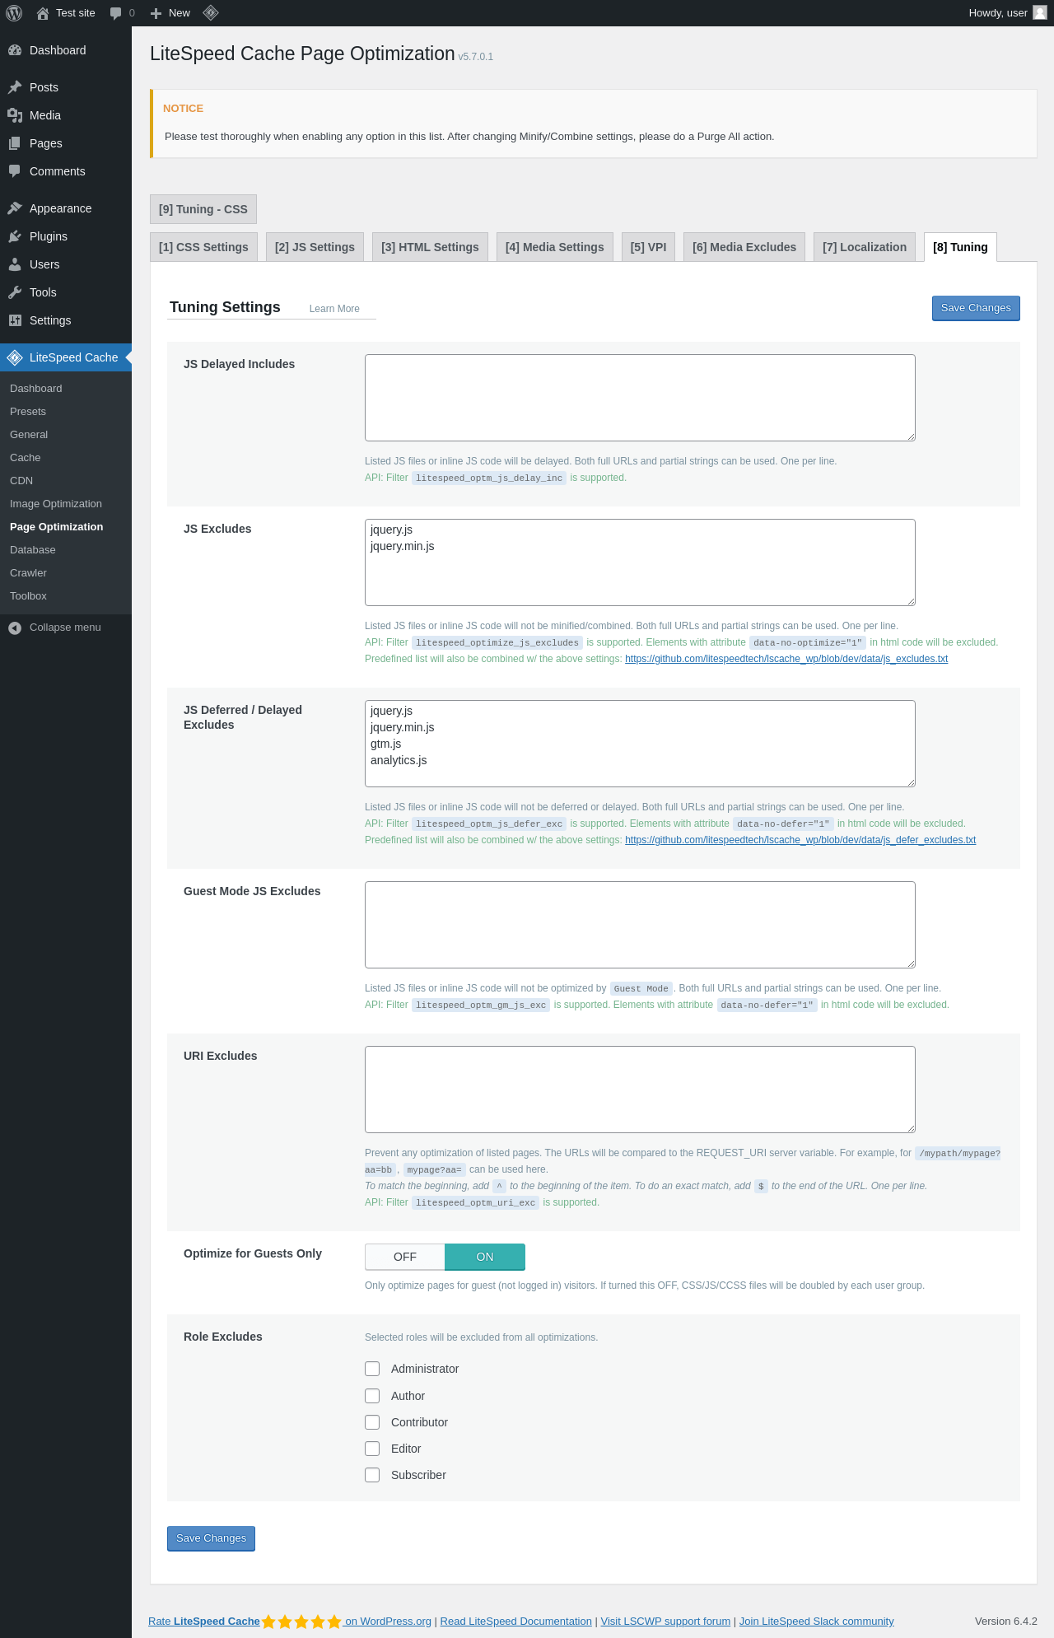Click the Appearance paintbrush icon
Viewport: 1054px width, 1638px height.
pos(15,208)
